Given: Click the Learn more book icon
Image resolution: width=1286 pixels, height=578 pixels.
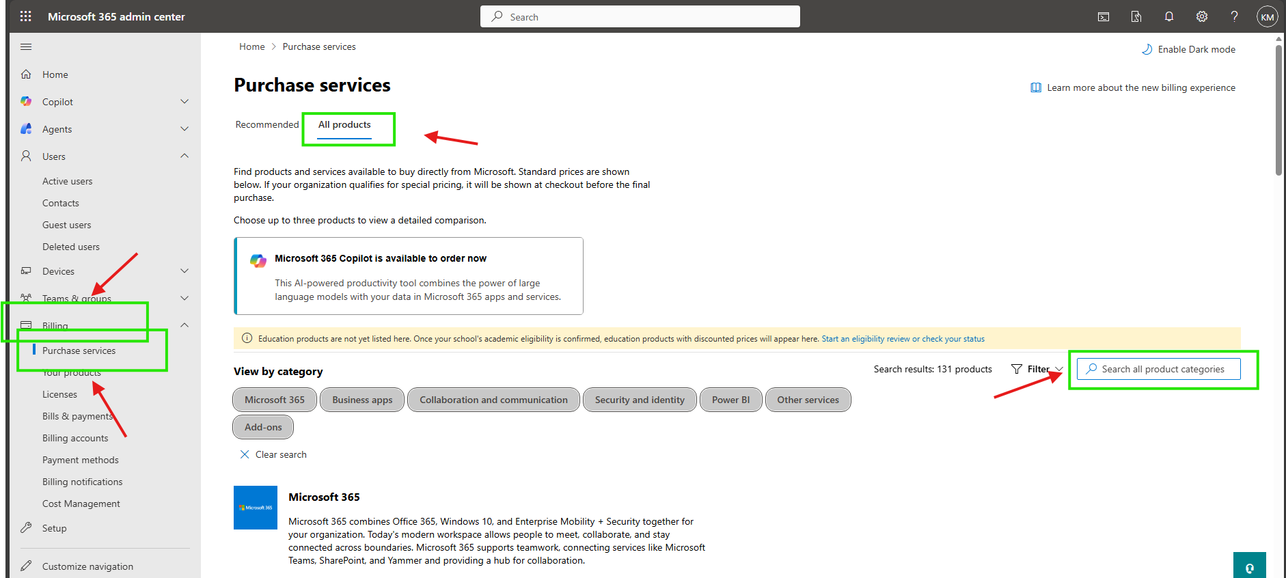Looking at the screenshot, I should [1036, 87].
